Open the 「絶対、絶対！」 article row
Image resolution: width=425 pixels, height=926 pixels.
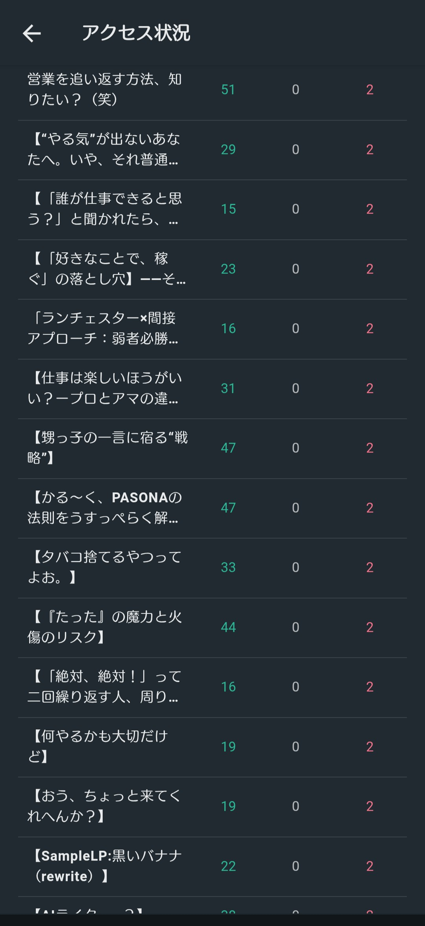pos(105,687)
